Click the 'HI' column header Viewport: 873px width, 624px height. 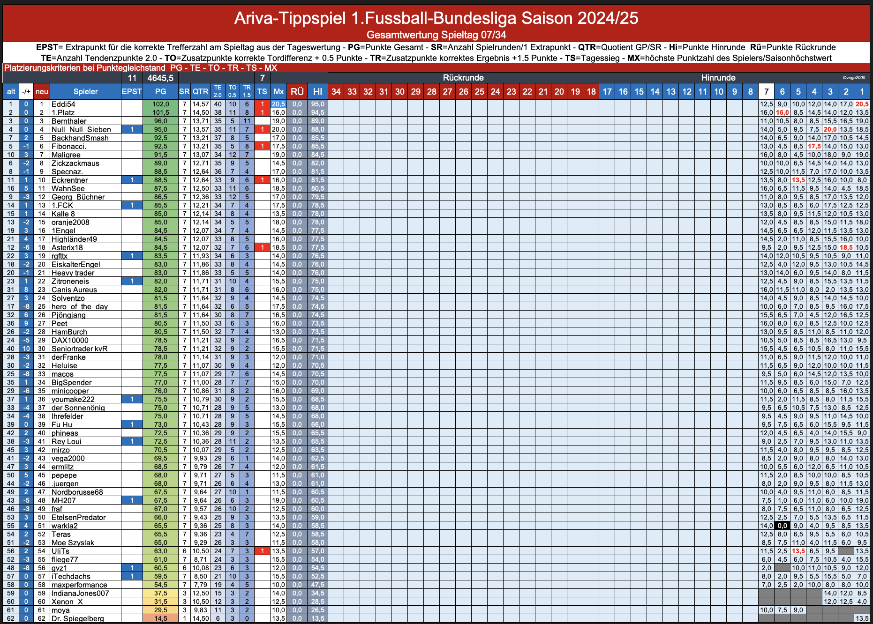pos(318,91)
